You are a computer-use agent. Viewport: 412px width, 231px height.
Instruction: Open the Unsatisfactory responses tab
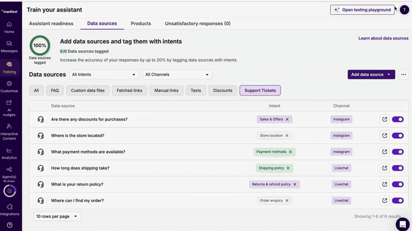(197, 24)
